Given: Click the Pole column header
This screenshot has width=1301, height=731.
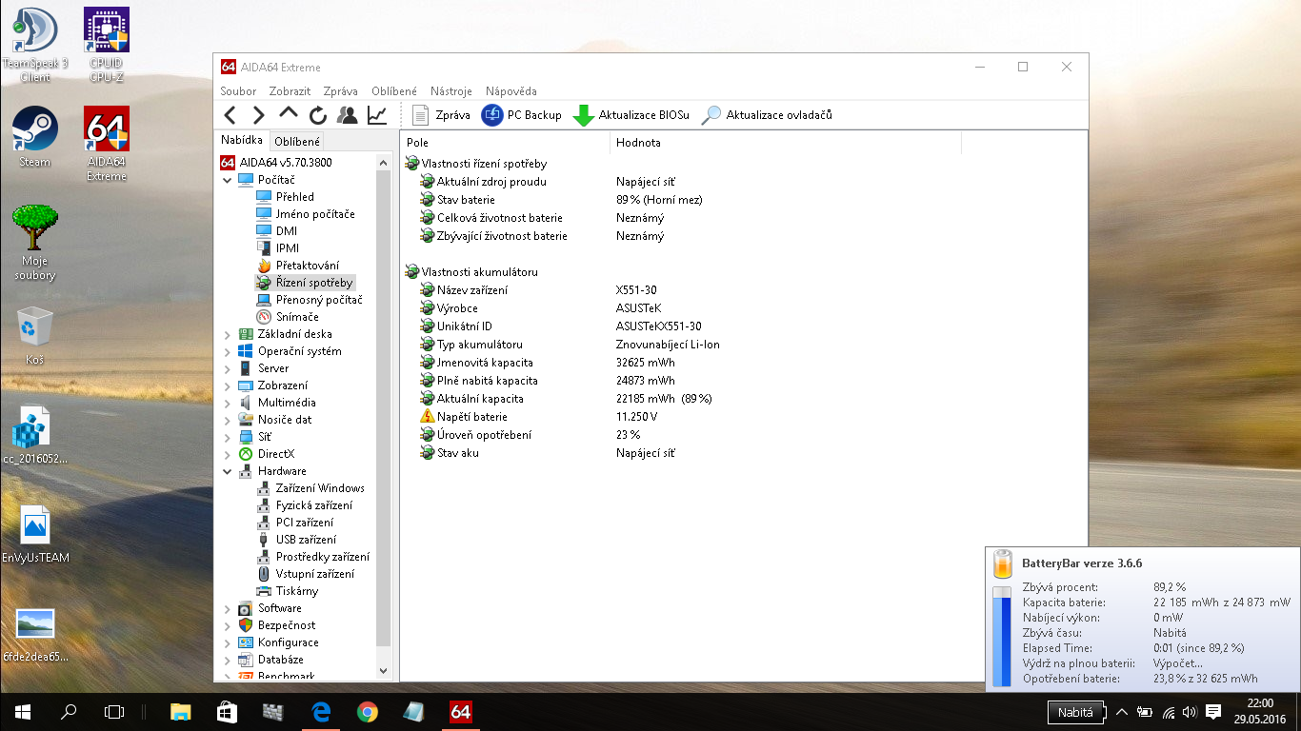Looking at the screenshot, I should tap(505, 143).
